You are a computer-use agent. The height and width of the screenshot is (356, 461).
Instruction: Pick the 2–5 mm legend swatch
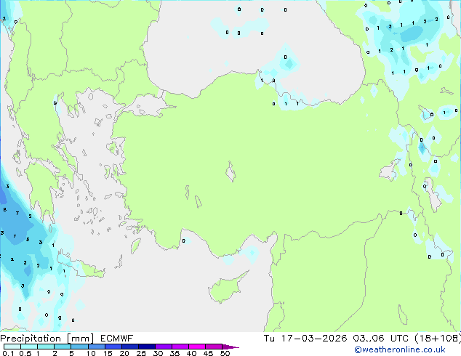click(63, 347)
